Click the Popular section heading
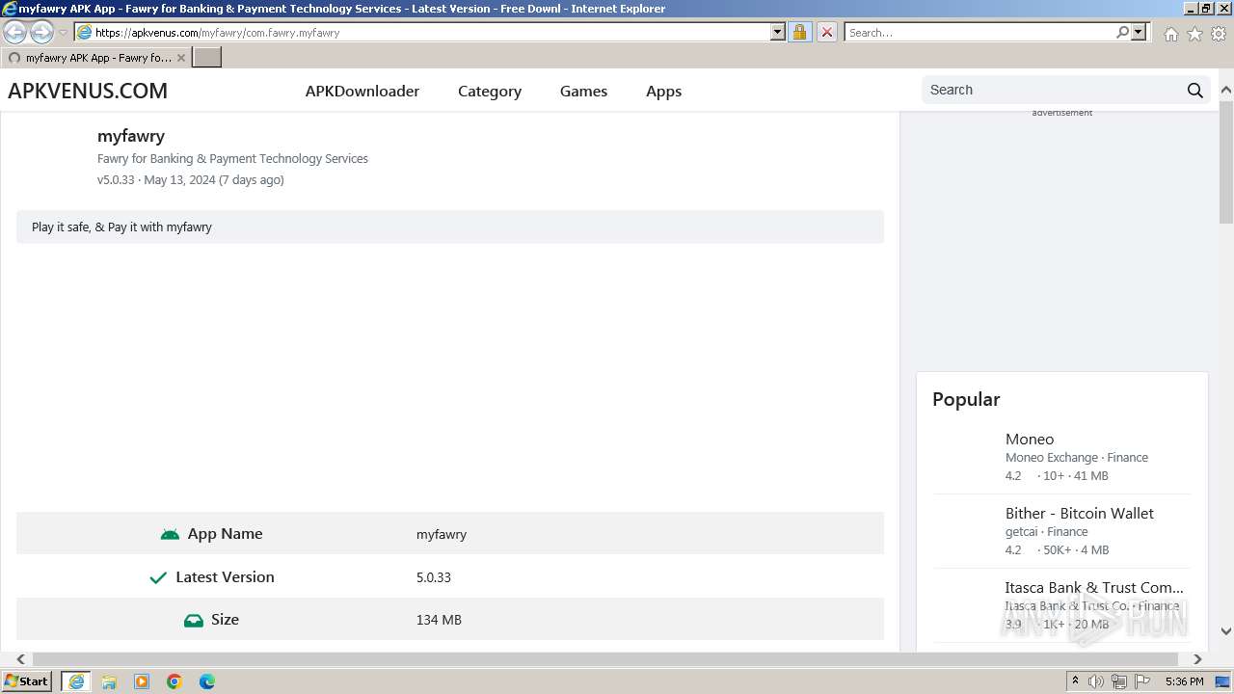The width and height of the screenshot is (1234, 694). click(966, 399)
